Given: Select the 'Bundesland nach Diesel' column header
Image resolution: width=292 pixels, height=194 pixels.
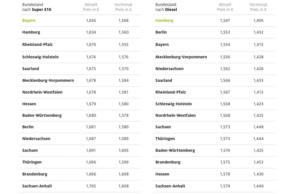Looking at the screenshot, I should tap(166, 7).
